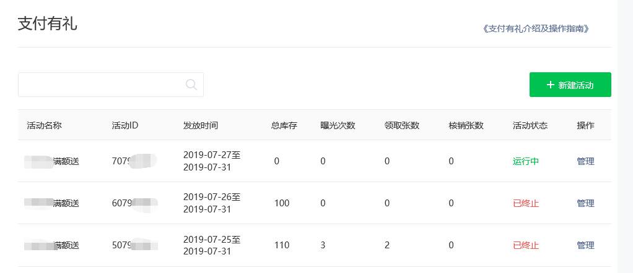Click the 领取张数 column header
This screenshot has height=273, width=633.
[x=402, y=125]
